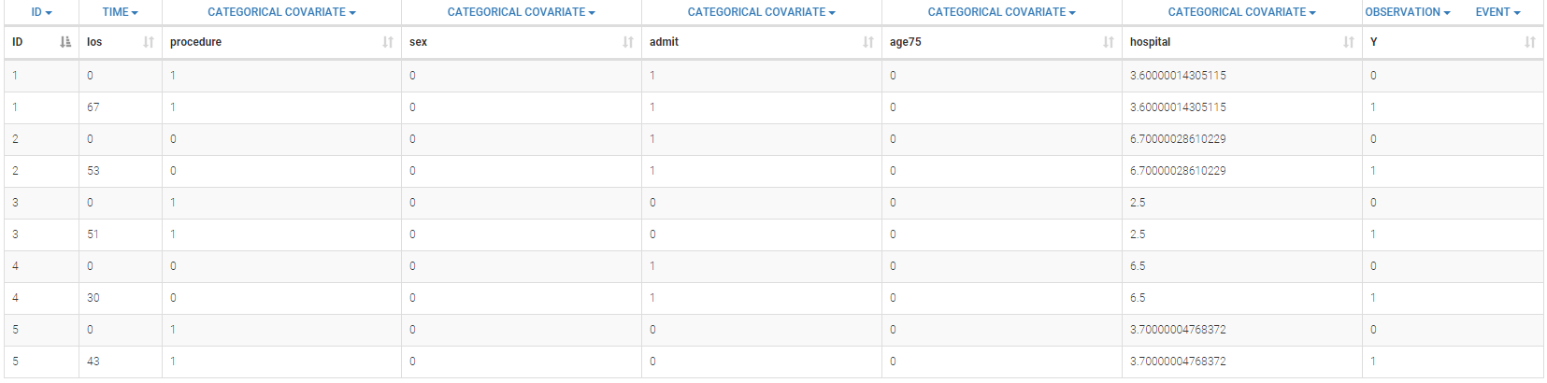Sort by procedure column icon
The width and height of the screenshot is (1547, 383).
(388, 42)
